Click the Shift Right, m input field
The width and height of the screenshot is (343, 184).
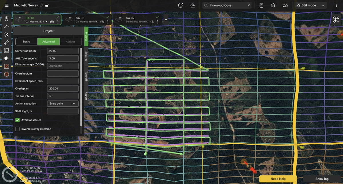coord(63,111)
